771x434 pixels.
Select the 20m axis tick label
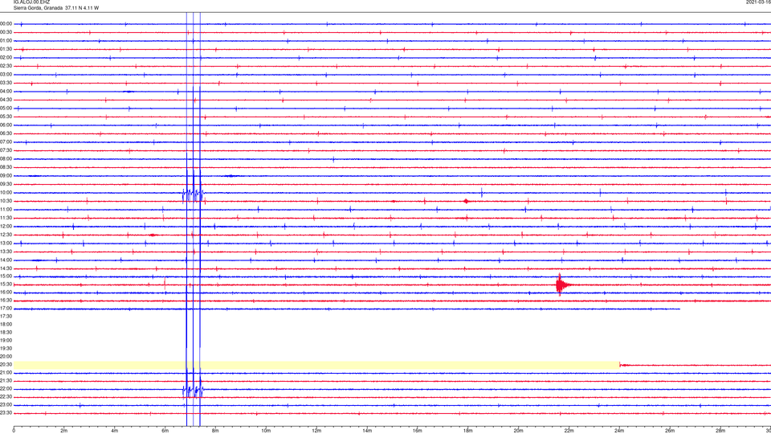point(518,431)
